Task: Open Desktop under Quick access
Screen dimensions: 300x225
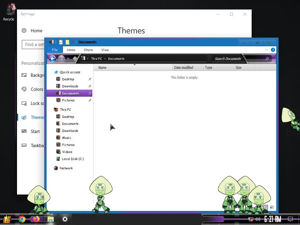Action: tap(68, 79)
